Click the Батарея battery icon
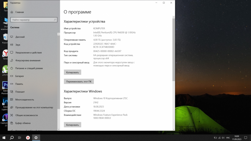251x141 pixels. coord(12,76)
